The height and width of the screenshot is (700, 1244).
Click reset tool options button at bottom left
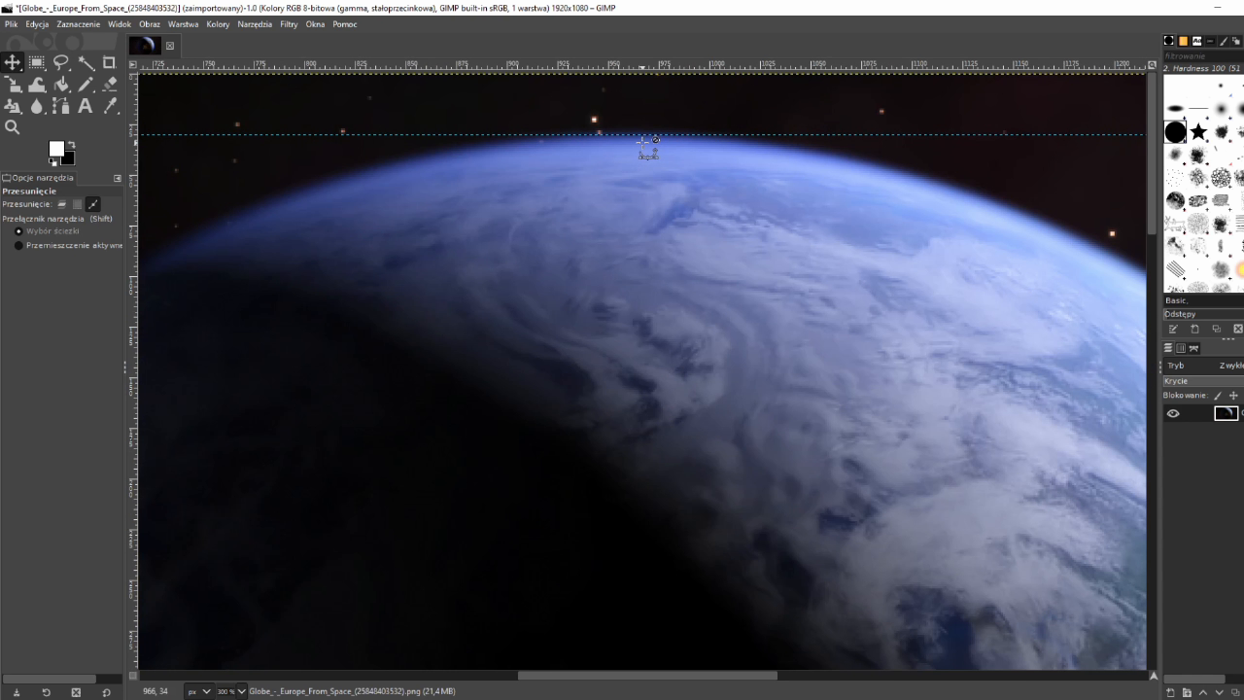point(106,692)
